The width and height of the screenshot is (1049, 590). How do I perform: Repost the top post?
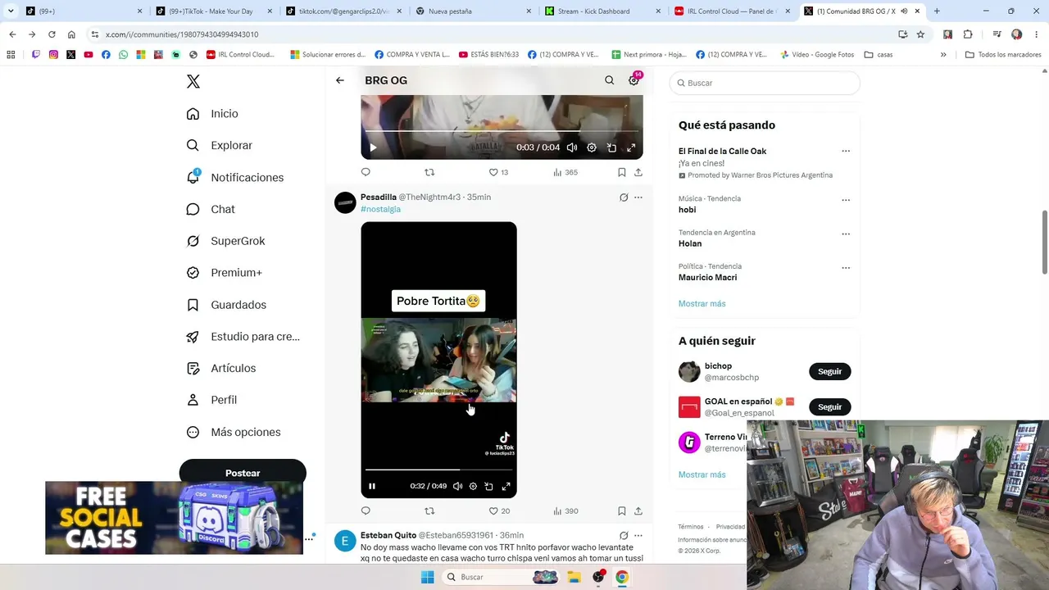click(429, 172)
